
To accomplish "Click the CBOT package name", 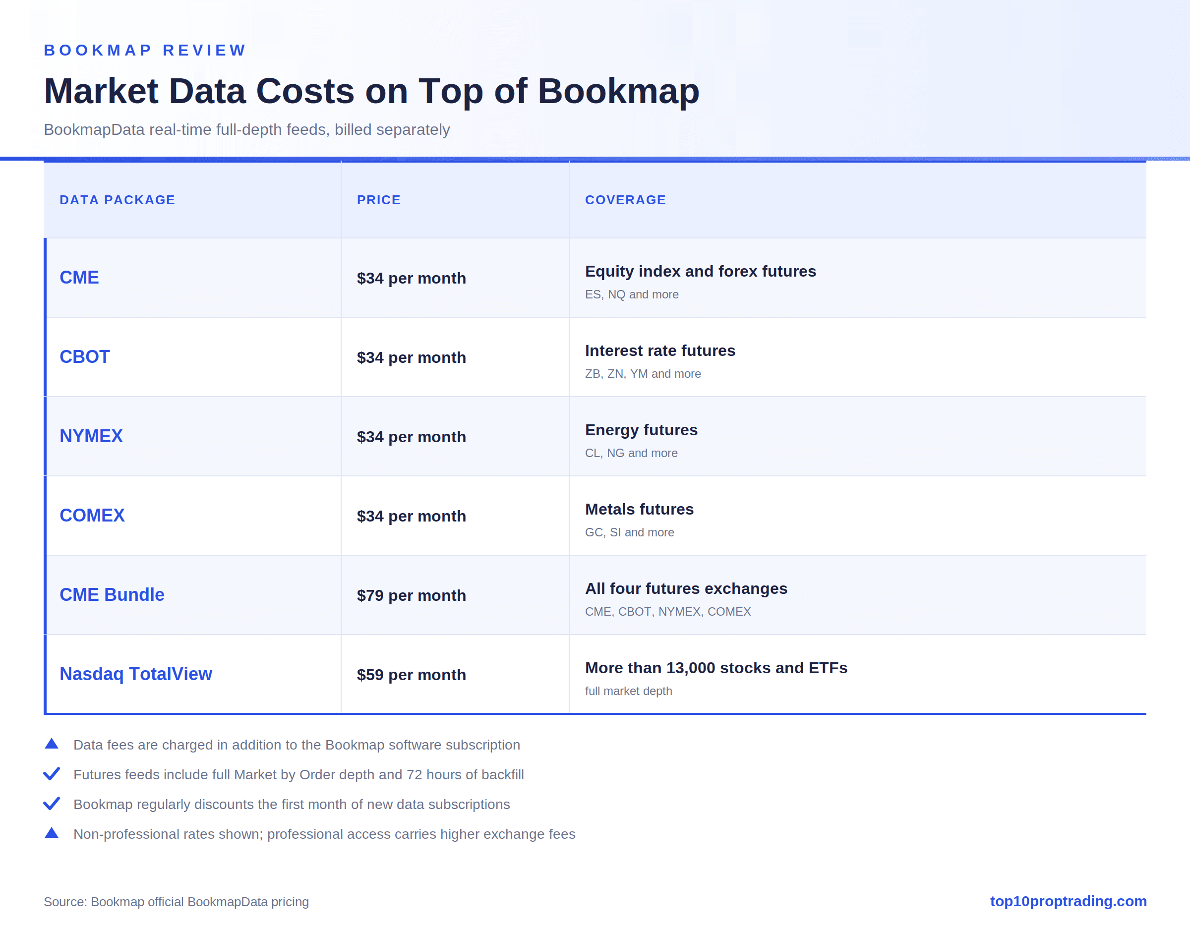I will [84, 357].
